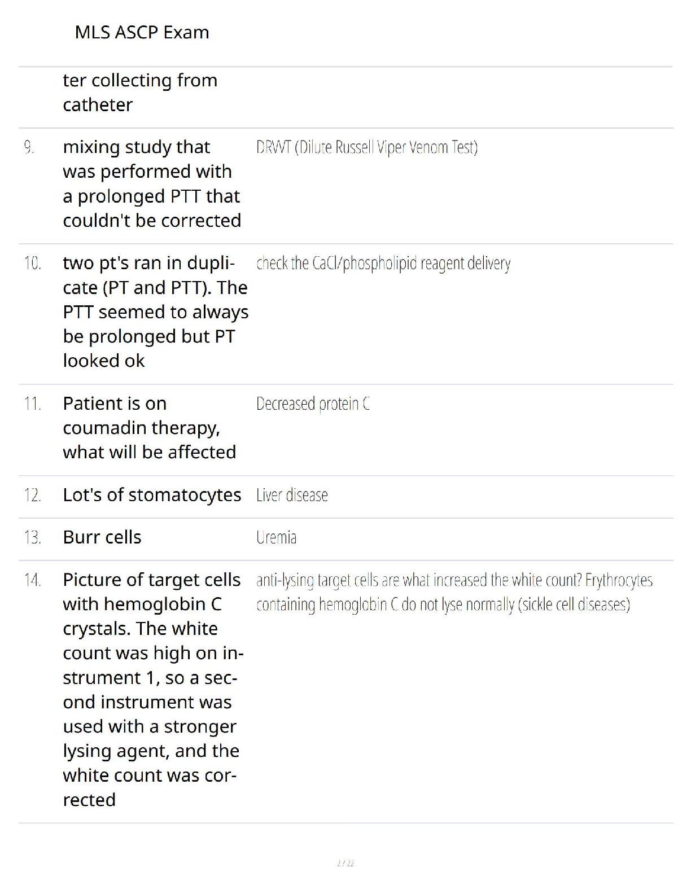Click the DRVVT Dilute Russell Viper Venom answer
The image size is (691, 894).
[x=367, y=147]
